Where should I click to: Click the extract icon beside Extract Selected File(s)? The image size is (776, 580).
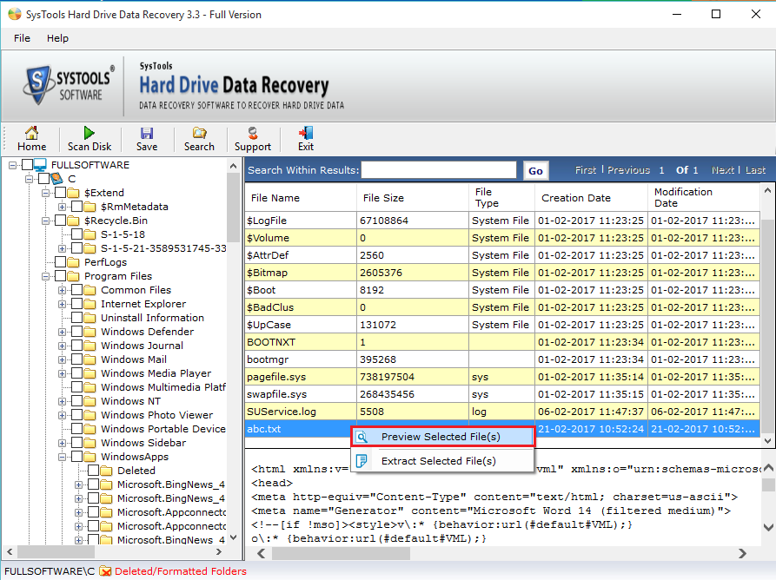(361, 461)
